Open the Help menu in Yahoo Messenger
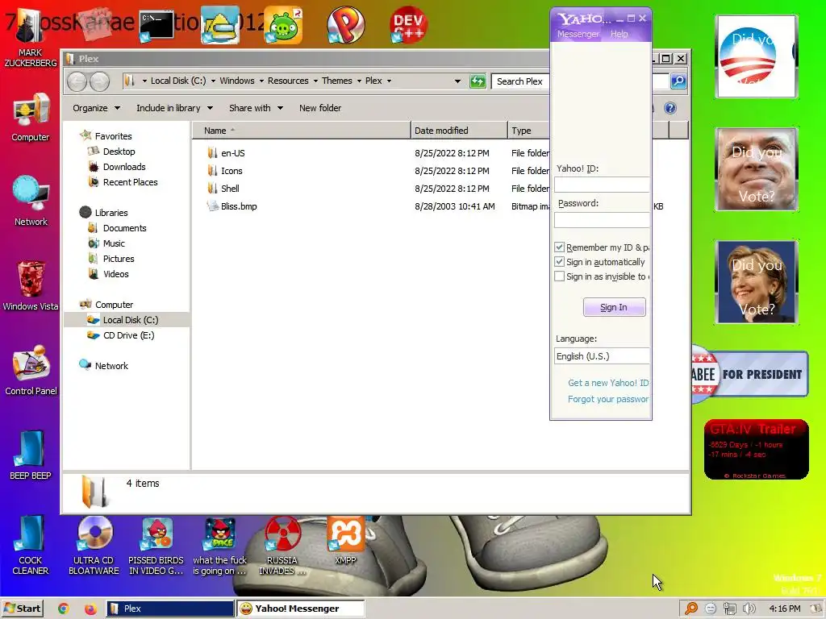 click(x=619, y=34)
